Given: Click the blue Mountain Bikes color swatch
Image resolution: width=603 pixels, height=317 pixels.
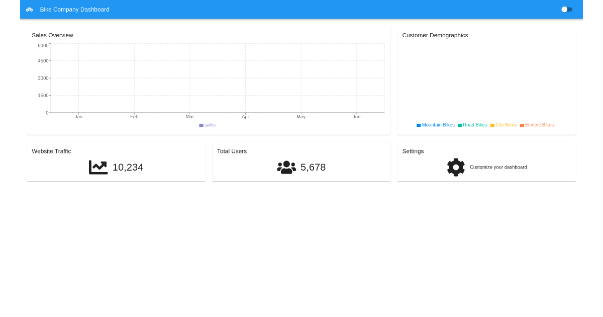Looking at the screenshot, I should point(418,125).
